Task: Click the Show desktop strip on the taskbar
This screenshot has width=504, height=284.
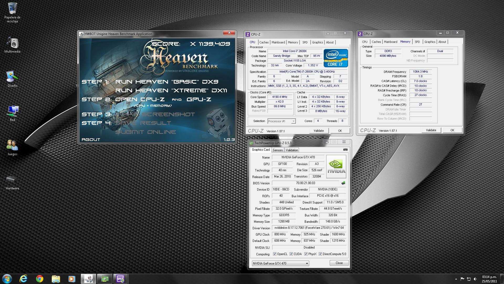Action: [x=502, y=279]
